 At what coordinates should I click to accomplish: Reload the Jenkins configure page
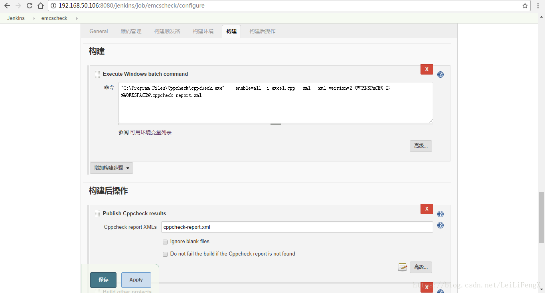coord(30,6)
